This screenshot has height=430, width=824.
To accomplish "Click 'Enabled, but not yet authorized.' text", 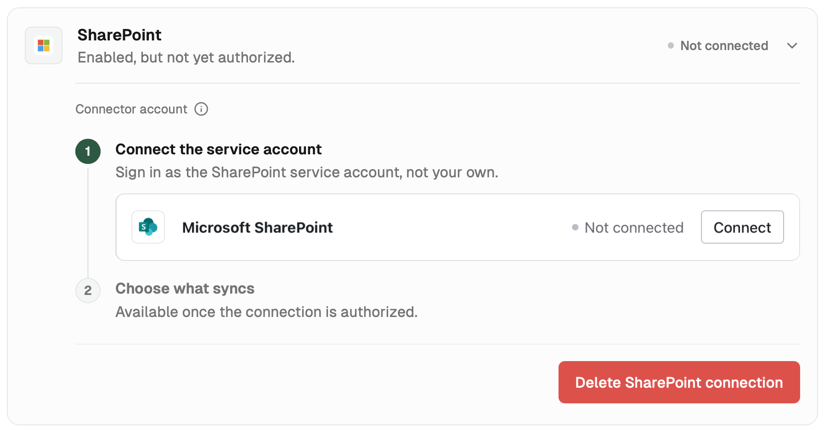I will 186,57.
